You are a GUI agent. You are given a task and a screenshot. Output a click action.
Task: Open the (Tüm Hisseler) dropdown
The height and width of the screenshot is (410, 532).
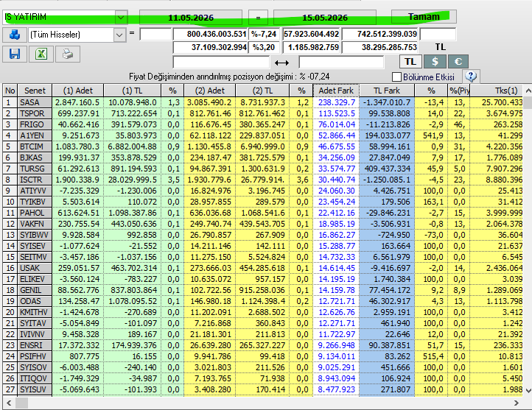(119, 35)
